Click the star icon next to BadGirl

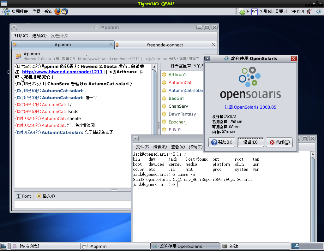164,98
